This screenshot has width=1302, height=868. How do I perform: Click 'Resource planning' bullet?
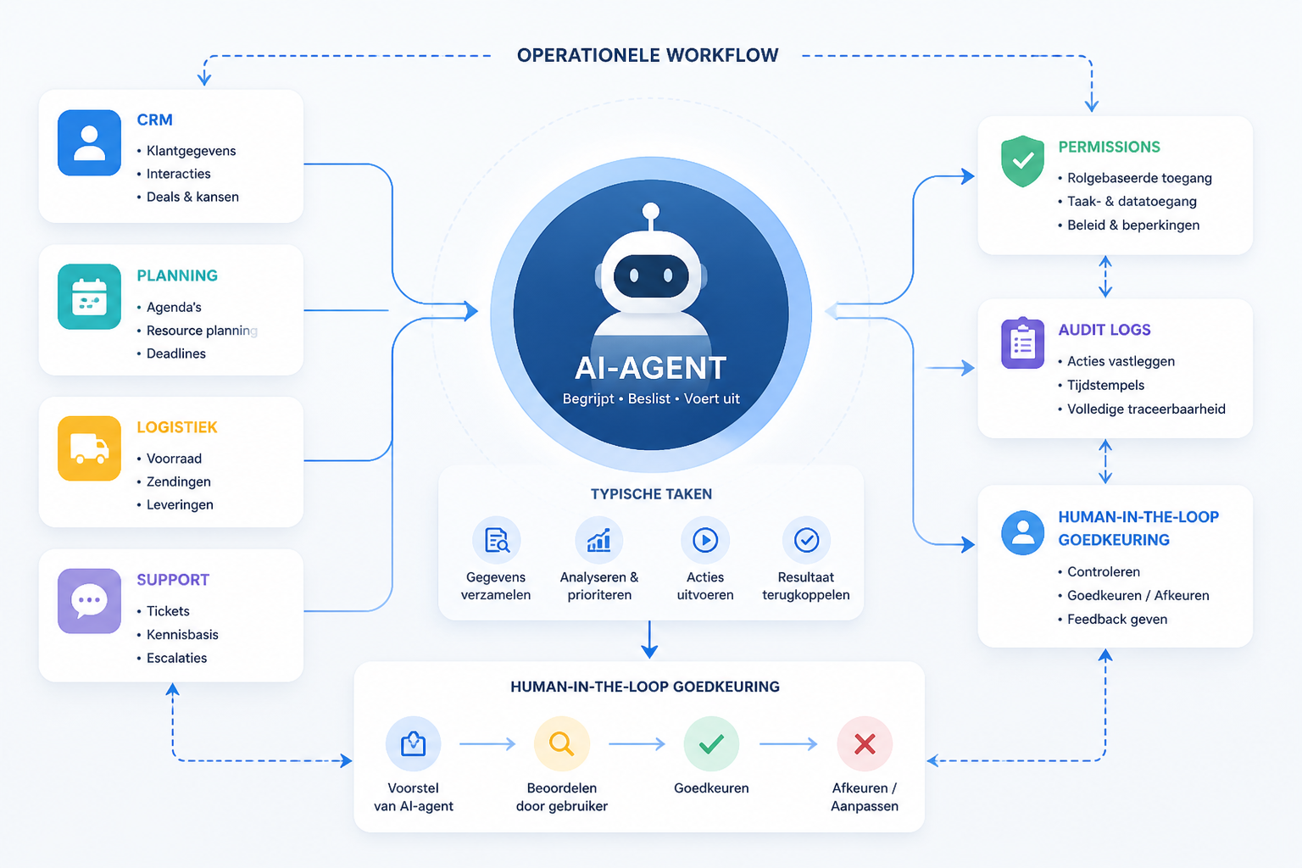coord(202,331)
